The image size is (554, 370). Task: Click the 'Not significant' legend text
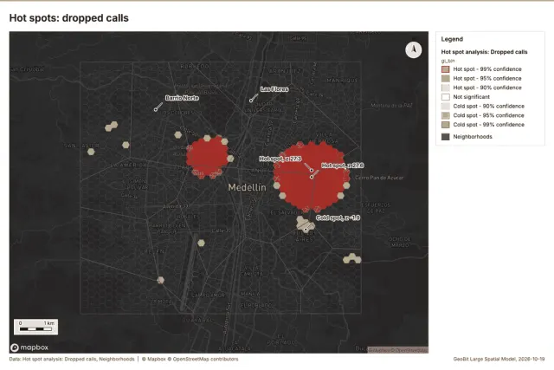471,96
